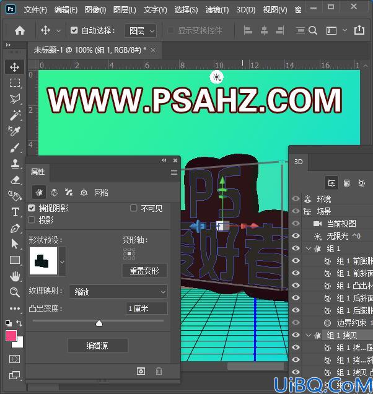This screenshot has height=394, width=373.
Task: Select the Path Selection arrow tool
Action: [x=15, y=243]
